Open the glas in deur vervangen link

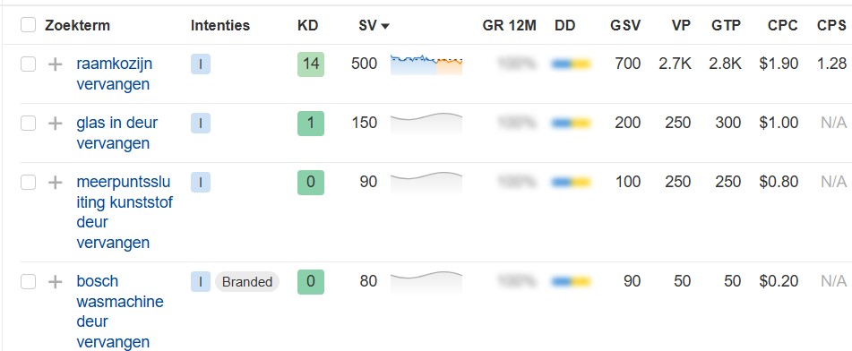pos(117,133)
